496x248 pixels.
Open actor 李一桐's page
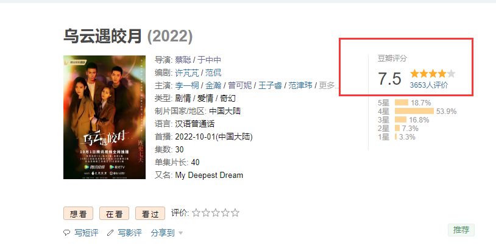(187, 85)
